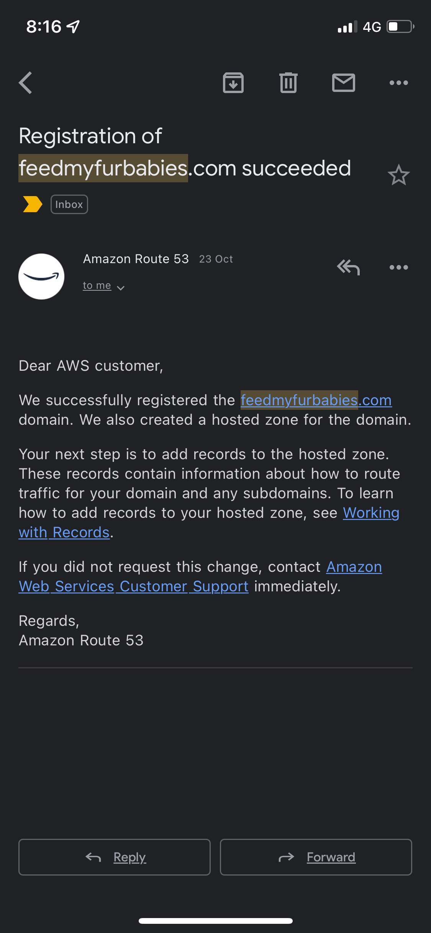Mark the email as unread with the envelope icon
This screenshot has width=431, height=933.
pyautogui.click(x=344, y=83)
